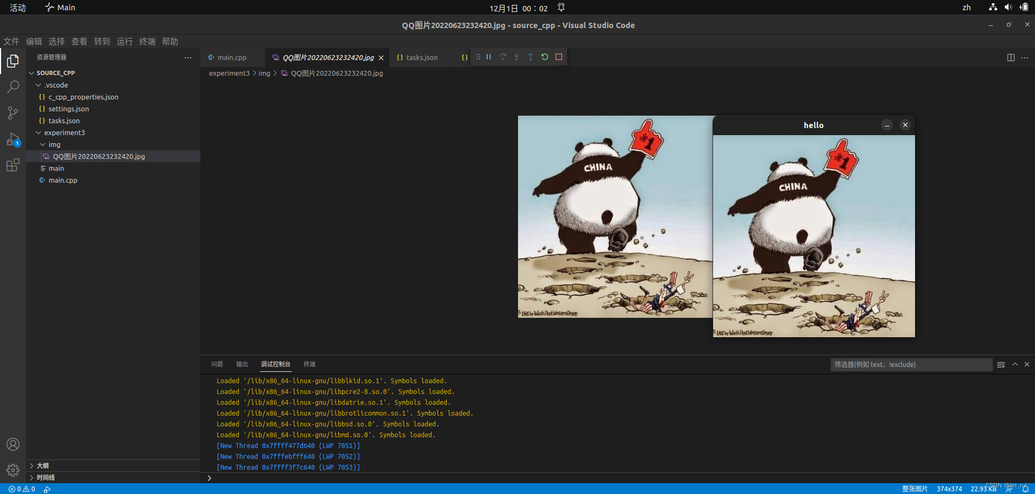
Task: Switch to the 终端 panel tab
Action: click(310, 364)
